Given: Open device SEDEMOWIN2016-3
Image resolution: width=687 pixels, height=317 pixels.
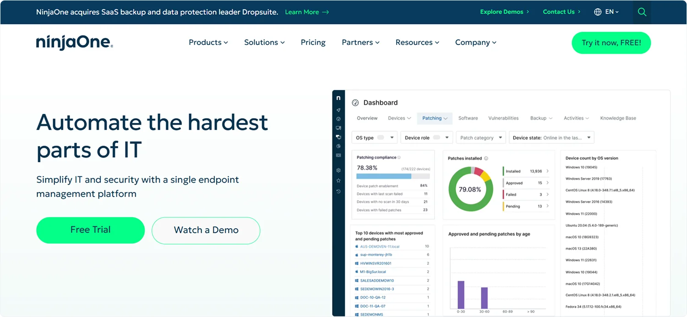Looking at the screenshot, I should tap(377, 289).
